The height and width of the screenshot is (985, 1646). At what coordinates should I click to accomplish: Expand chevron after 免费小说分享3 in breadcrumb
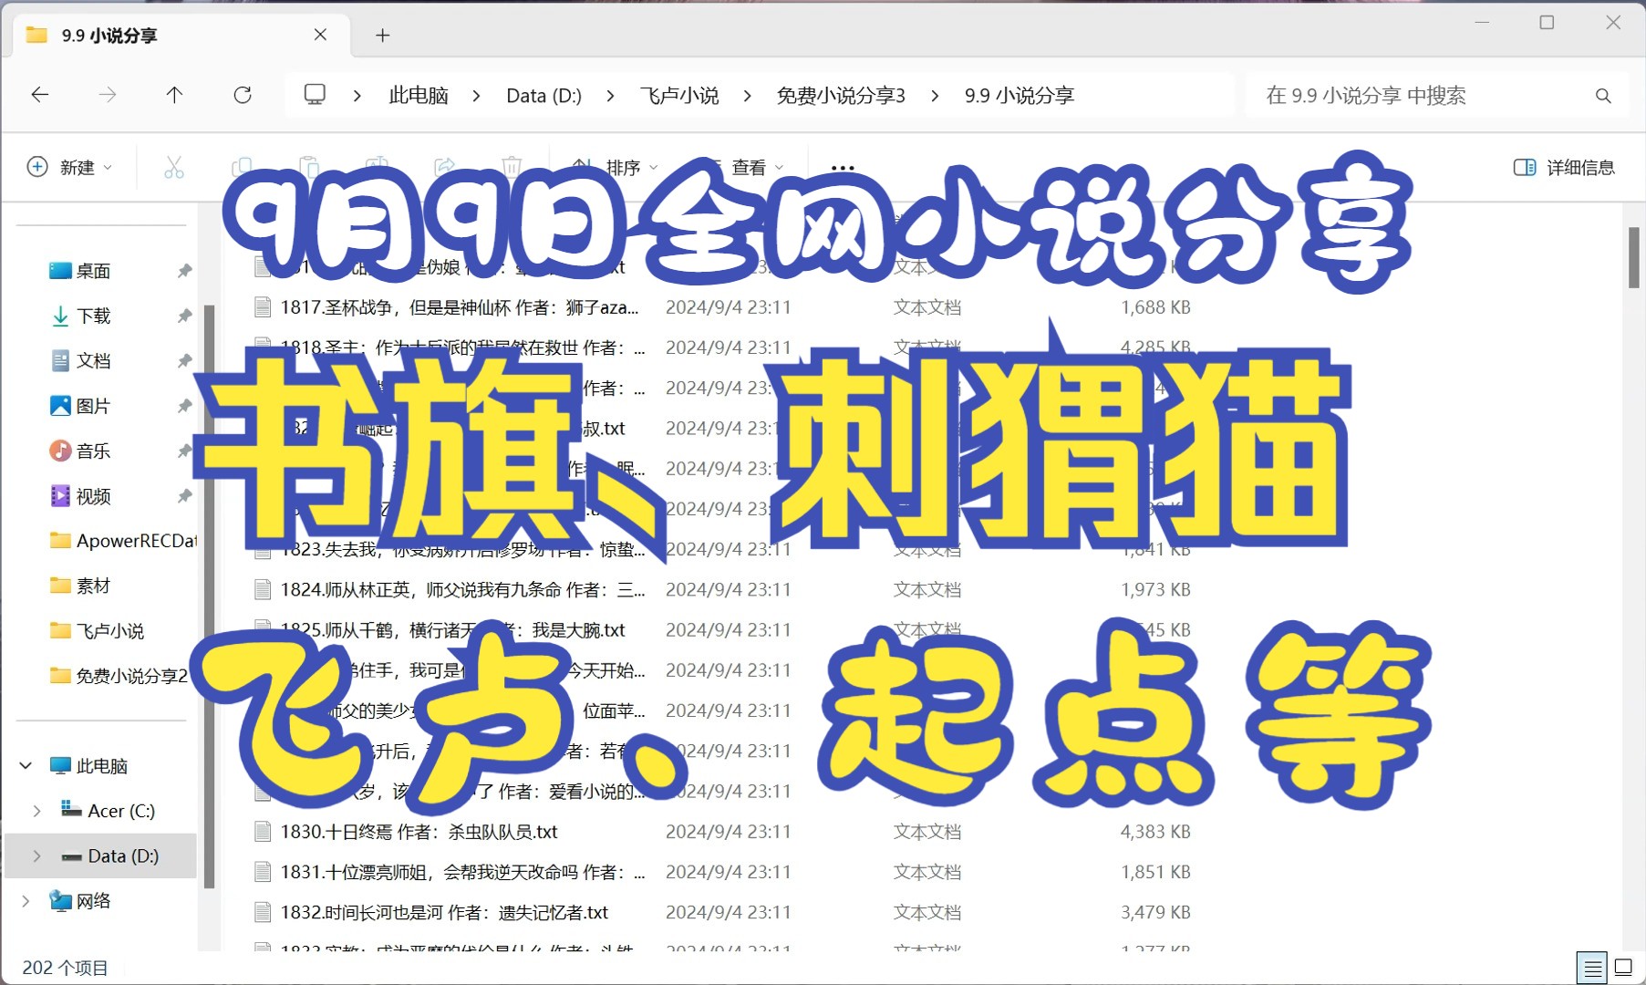coord(935,96)
